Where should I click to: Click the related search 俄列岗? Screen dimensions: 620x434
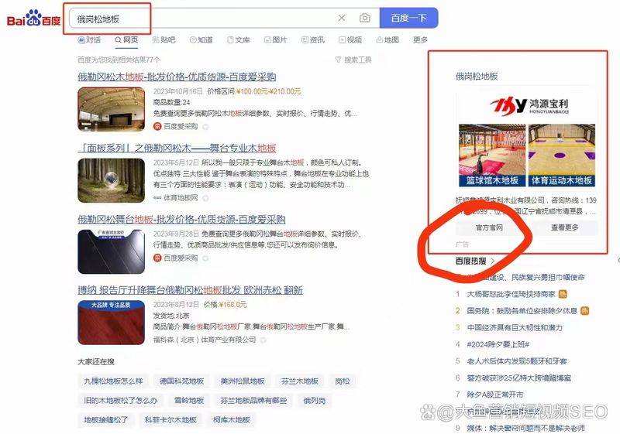tap(315, 400)
